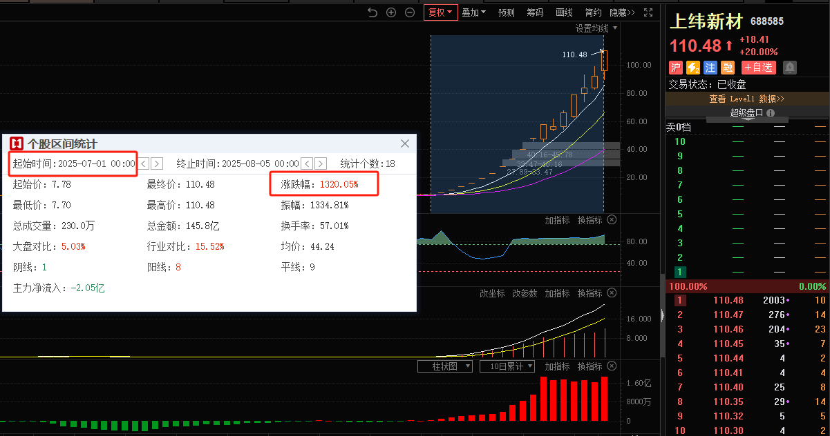Click 换指标 in the second indicator panel
This screenshot has width=830, height=436.
[x=590, y=293]
